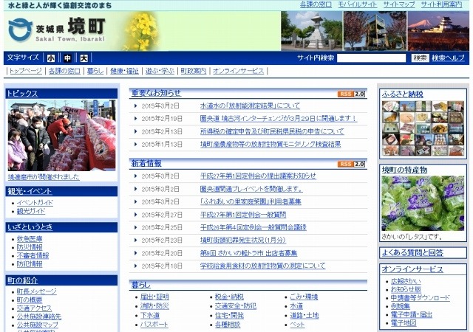The image size is (473, 332).
Task: Open パスポート link
Action: pyautogui.click(x=154, y=325)
